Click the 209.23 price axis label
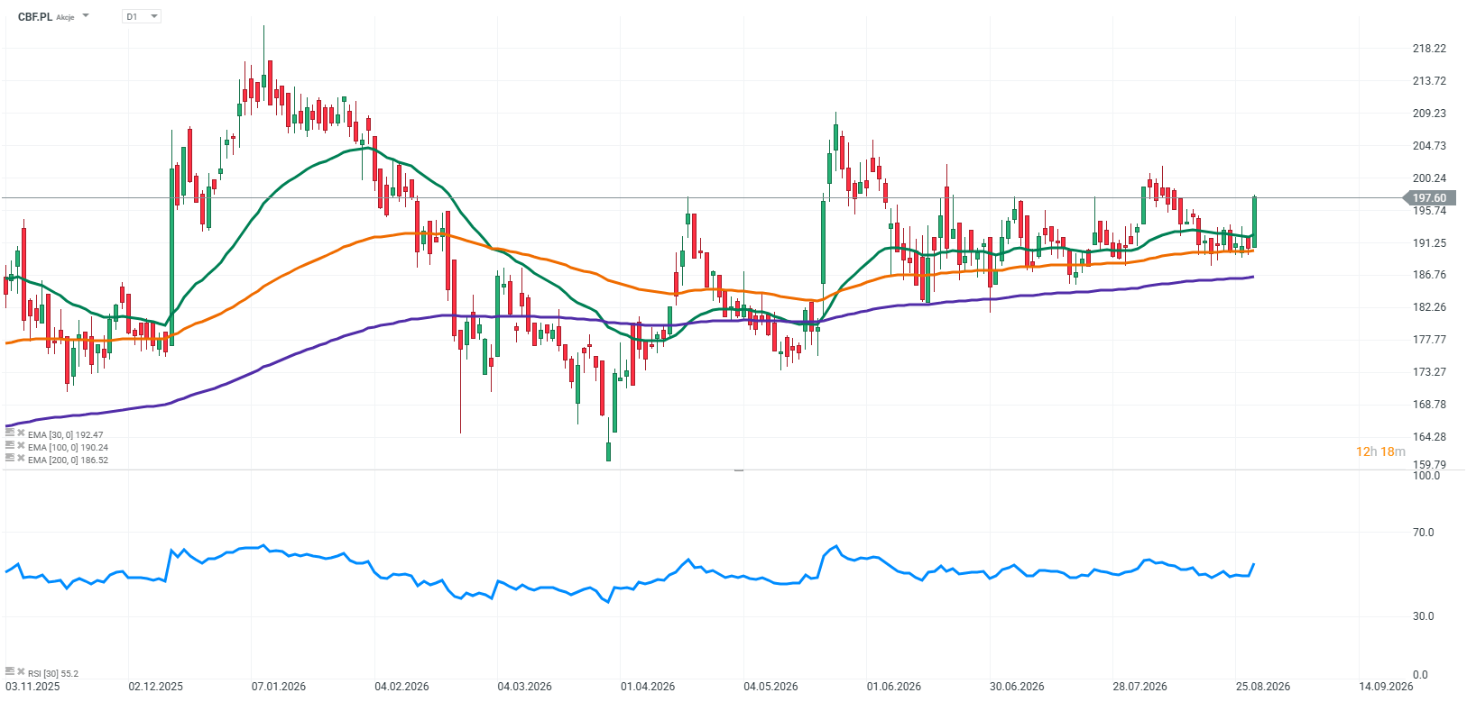 pyautogui.click(x=1429, y=114)
